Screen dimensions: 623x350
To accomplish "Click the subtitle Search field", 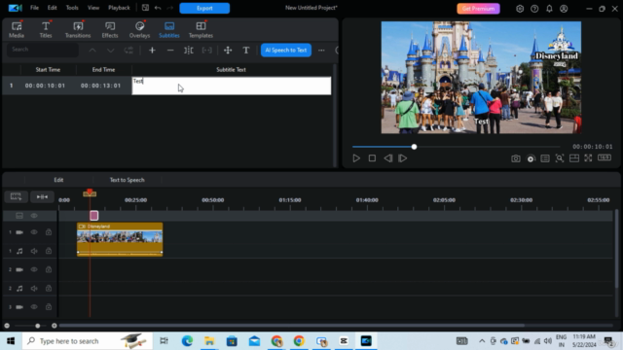I will (x=43, y=50).
